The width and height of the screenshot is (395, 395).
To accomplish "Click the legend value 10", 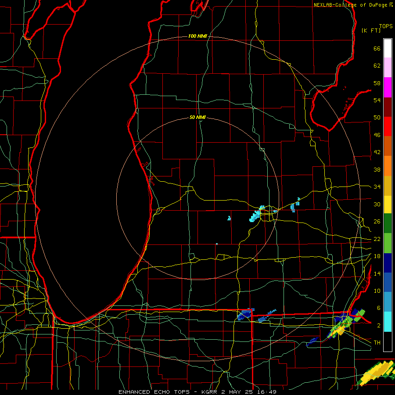I will [377, 291].
